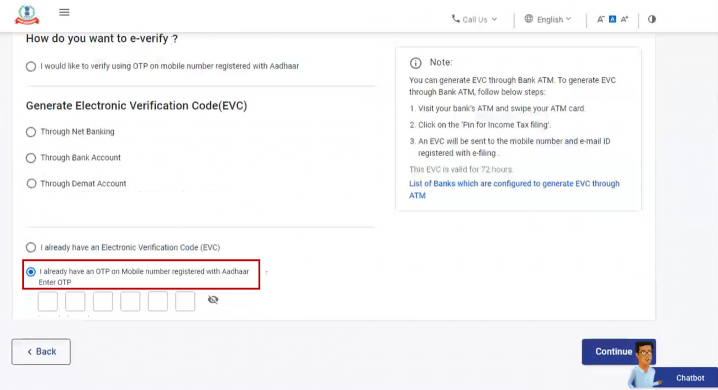Reset font size using the highlighted A icon
The image size is (718, 390).
click(612, 18)
